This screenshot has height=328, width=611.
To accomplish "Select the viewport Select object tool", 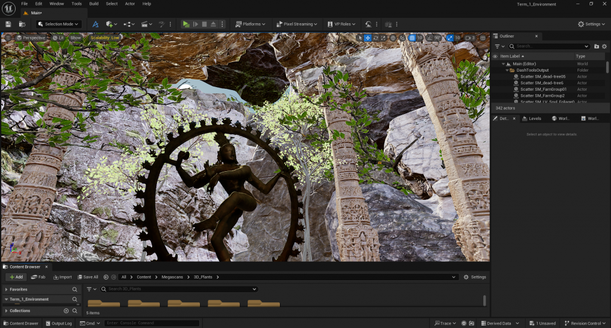I will 360,38.
